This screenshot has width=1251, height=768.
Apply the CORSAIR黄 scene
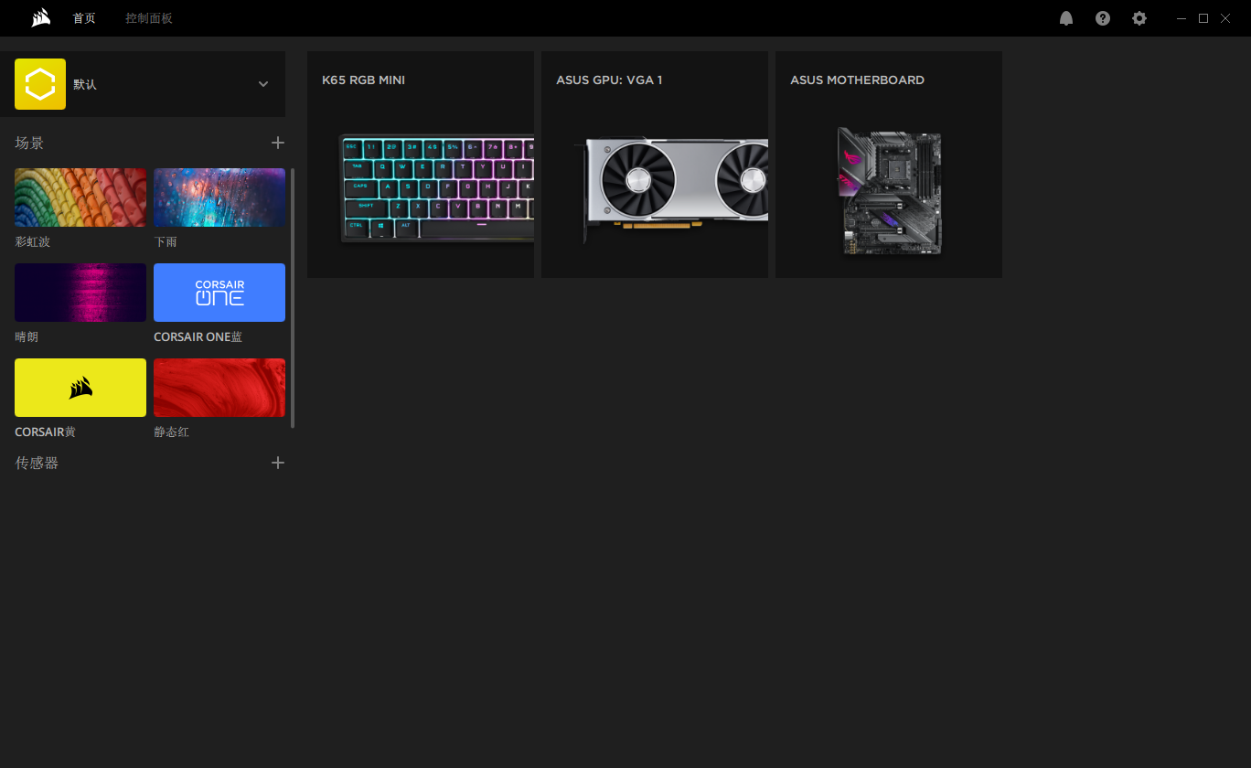[80, 388]
